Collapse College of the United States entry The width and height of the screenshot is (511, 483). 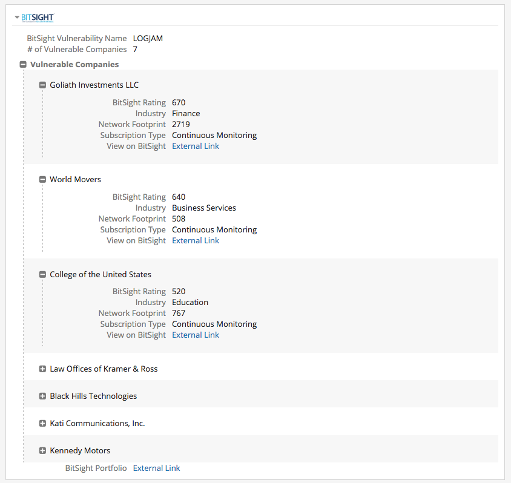point(42,275)
